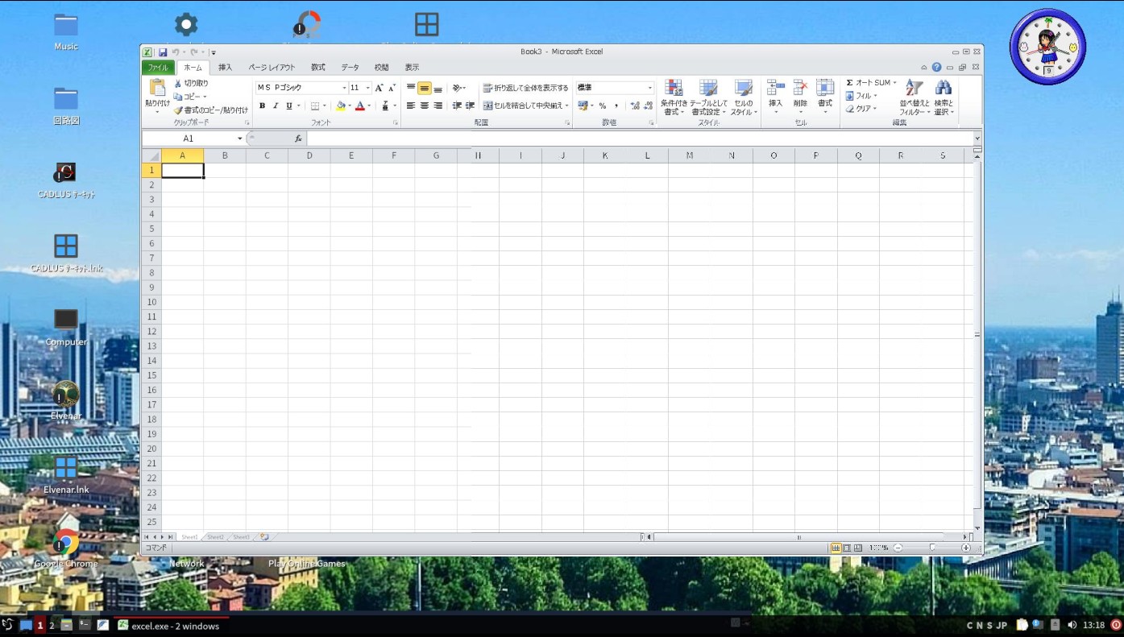
Task: Click the Delete Cells (削除) button
Action: click(799, 97)
